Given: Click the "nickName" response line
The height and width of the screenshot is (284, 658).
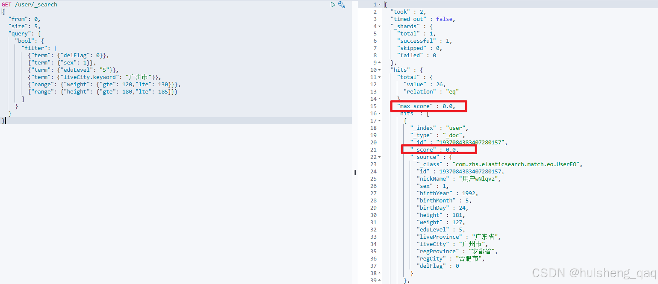Looking at the screenshot, I should click(x=459, y=179).
